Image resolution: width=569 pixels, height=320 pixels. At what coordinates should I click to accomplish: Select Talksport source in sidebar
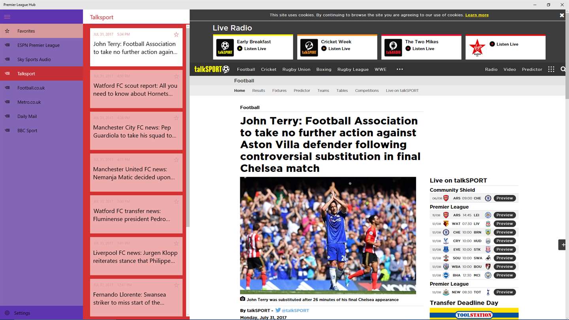pos(41,73)
